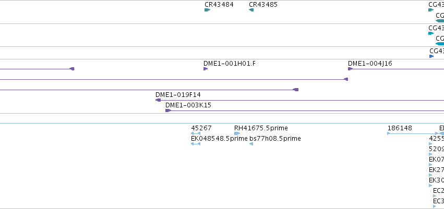Select the purple arrowhead of DME1-003K15
This screenshot has height=209, width=444.
point(168,110)
